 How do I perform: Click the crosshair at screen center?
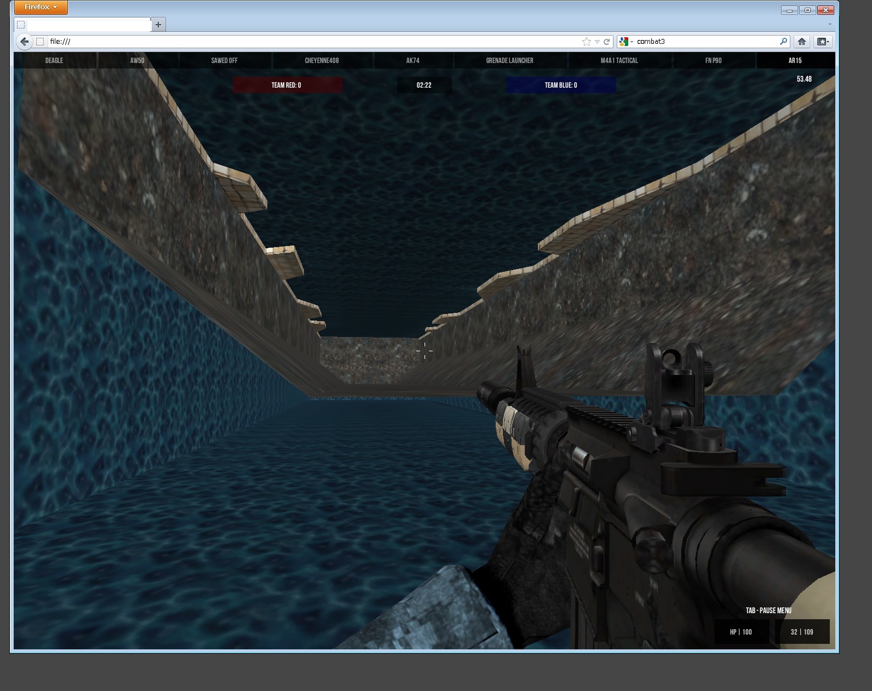coord(424,351)
